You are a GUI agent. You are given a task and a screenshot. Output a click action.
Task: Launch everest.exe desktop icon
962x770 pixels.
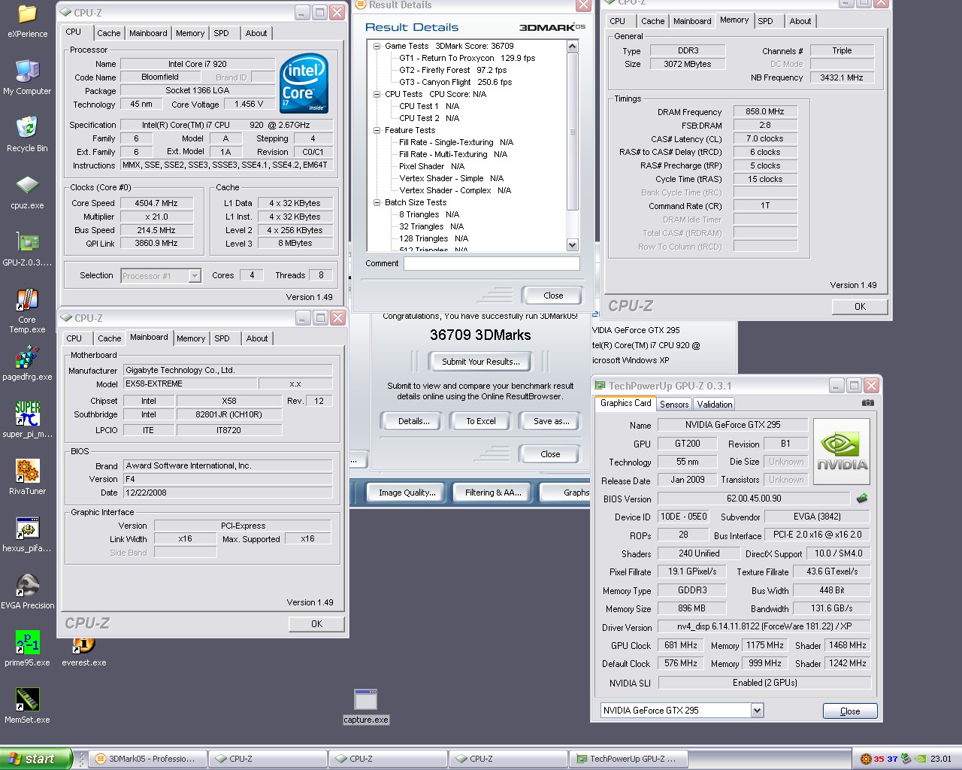point(83,645)
